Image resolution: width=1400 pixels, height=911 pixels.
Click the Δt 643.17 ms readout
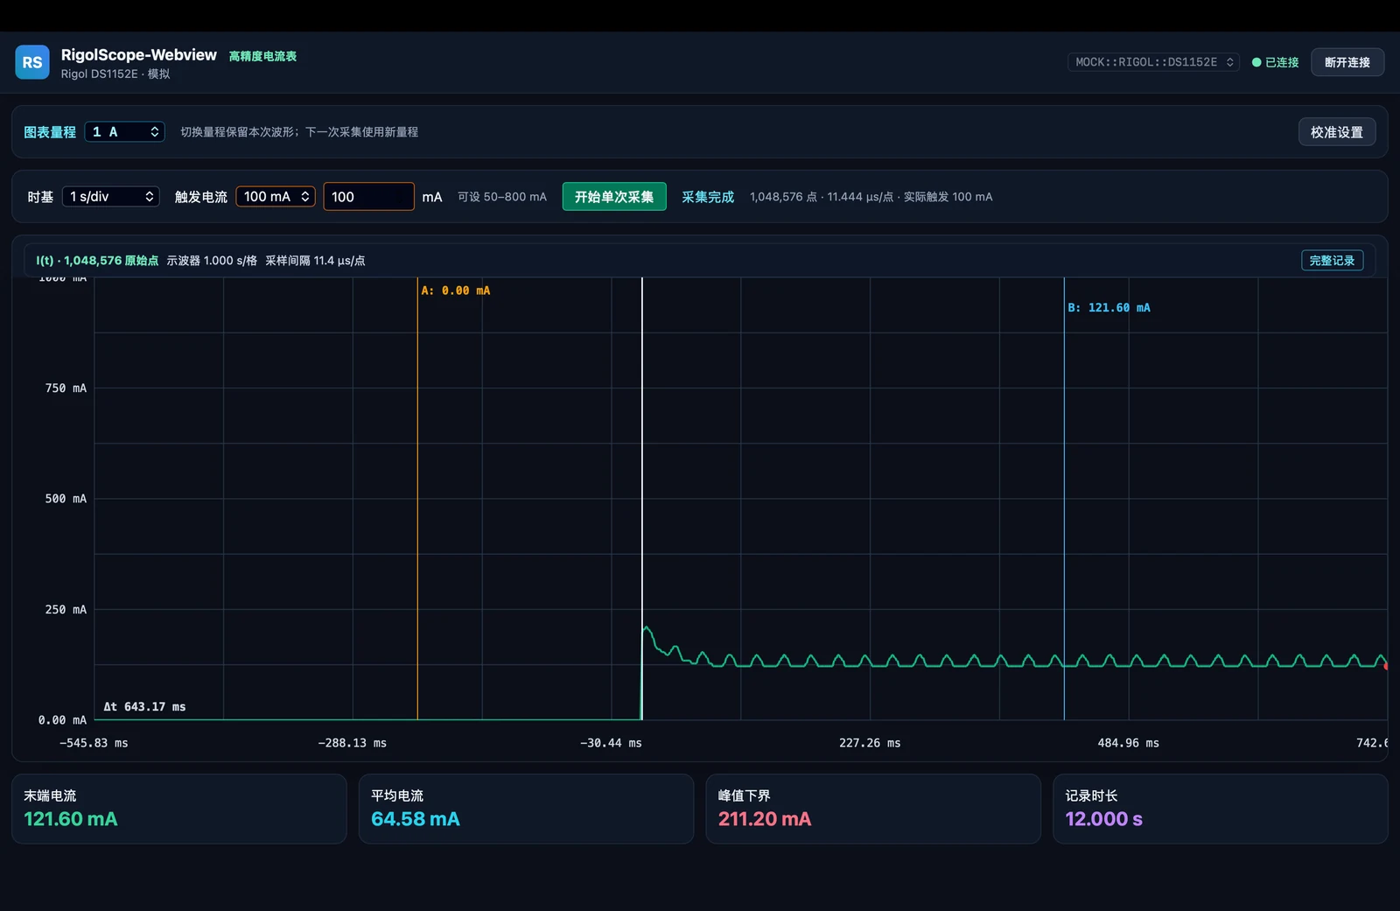pyautogui.click(x=144, y=707)
